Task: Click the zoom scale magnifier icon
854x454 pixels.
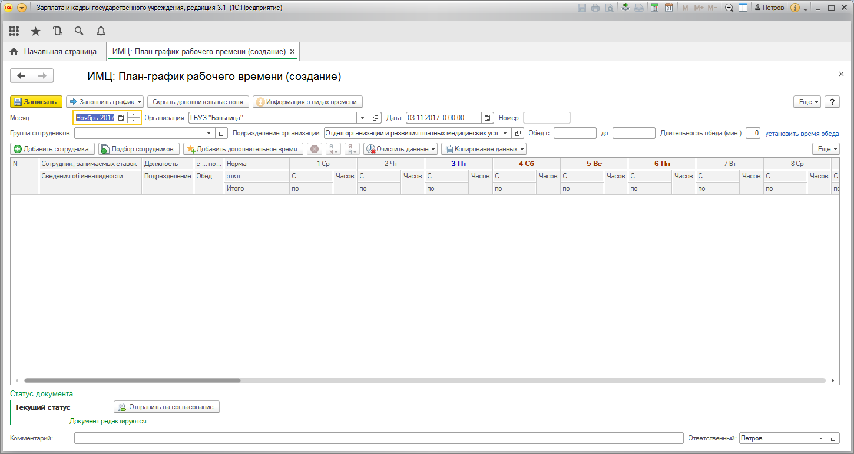Action: coord(729,8)
